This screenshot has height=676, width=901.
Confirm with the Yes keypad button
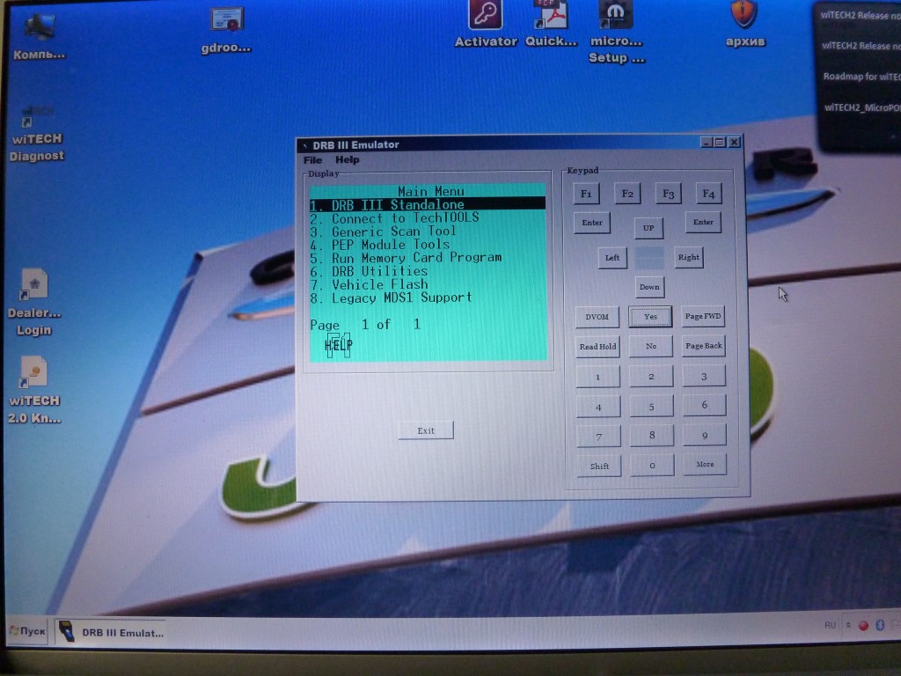click(x=650, y=316)
